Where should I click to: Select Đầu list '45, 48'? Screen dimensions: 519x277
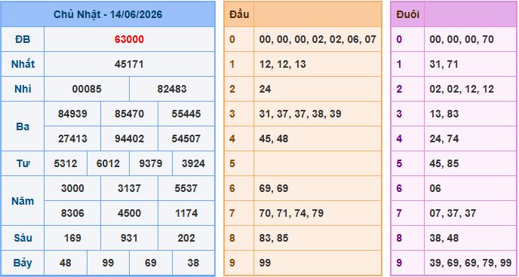point(273,138)
